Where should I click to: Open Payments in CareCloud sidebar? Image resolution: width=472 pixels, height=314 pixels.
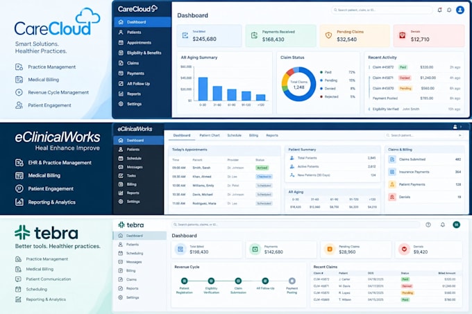tap(142, 73)
